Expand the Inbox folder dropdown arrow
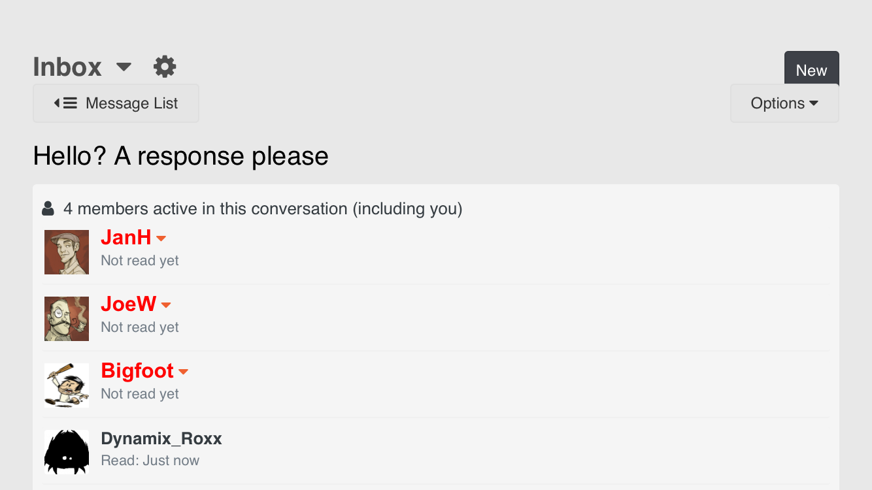This screenshot has width=872, height=490. pyautogui.click(x=124, y=67)
